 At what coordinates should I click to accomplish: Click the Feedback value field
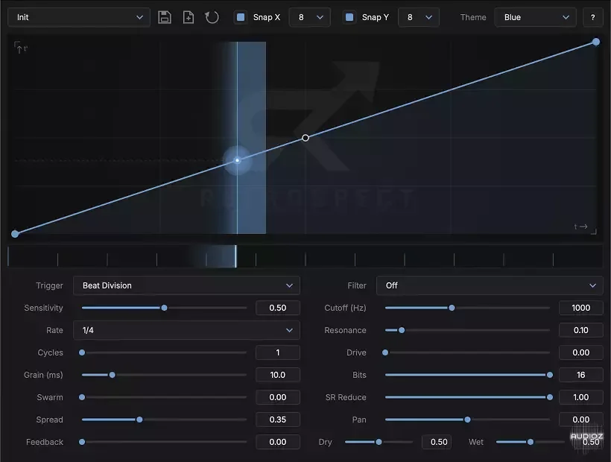278,442
